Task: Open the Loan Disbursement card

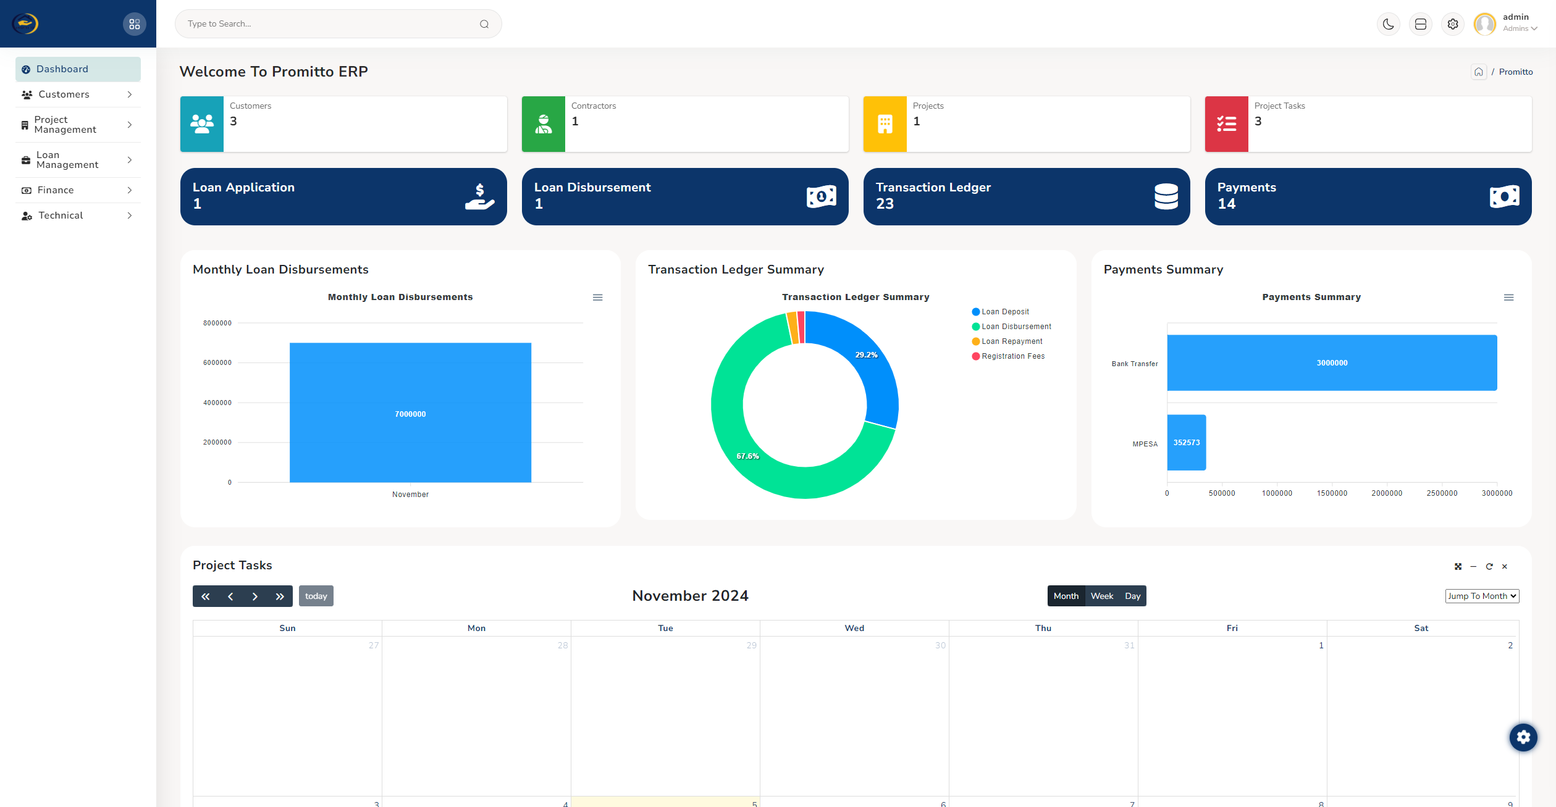Action: click(685, 196)
